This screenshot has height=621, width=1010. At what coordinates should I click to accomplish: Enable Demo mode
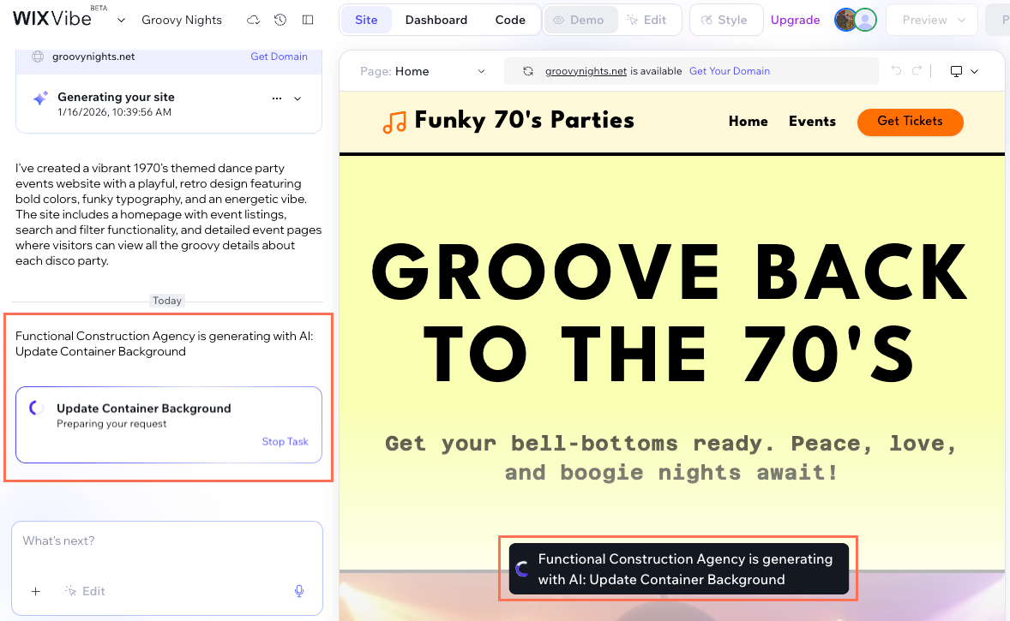click(580, 19)
